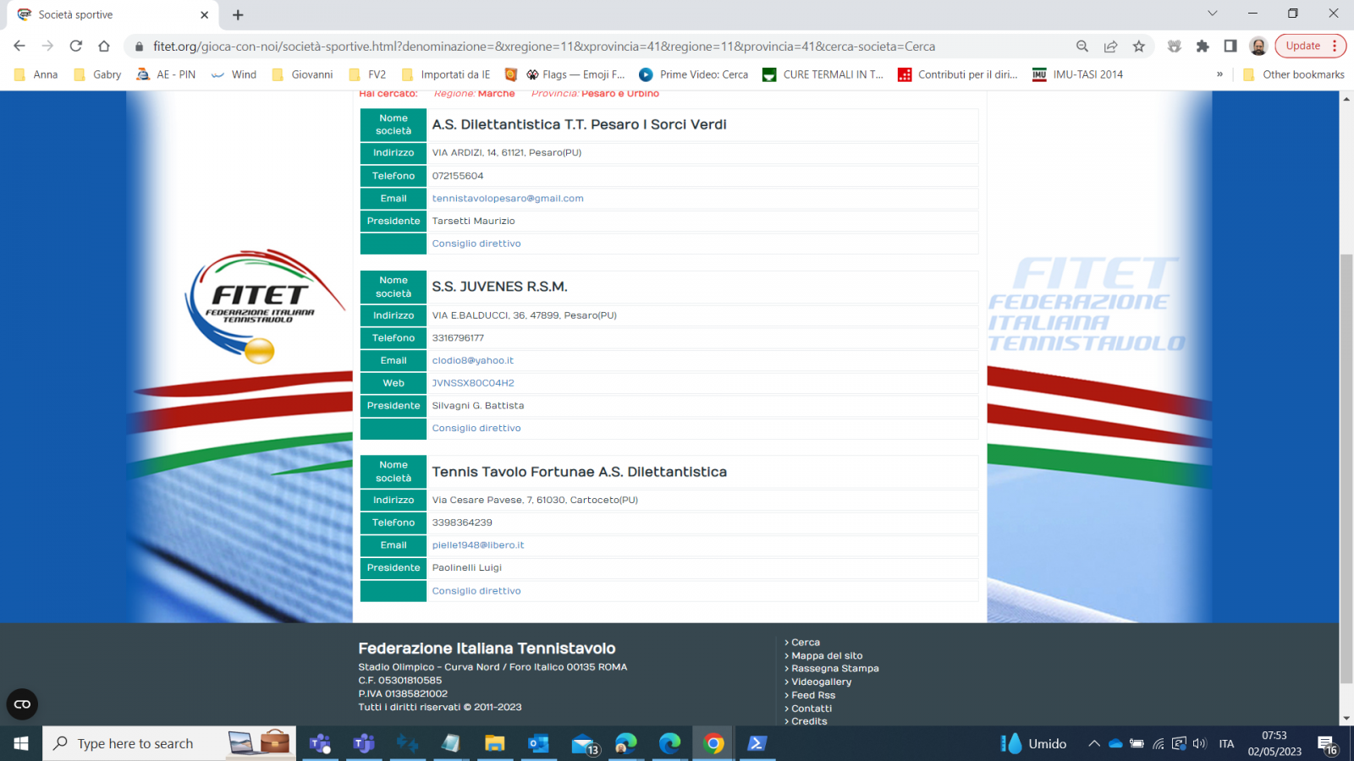Image resolution: width=1354 pixels, height=761 pixels.
Task: Click the scrollbar up arrow
Action: click(1346, 99)
